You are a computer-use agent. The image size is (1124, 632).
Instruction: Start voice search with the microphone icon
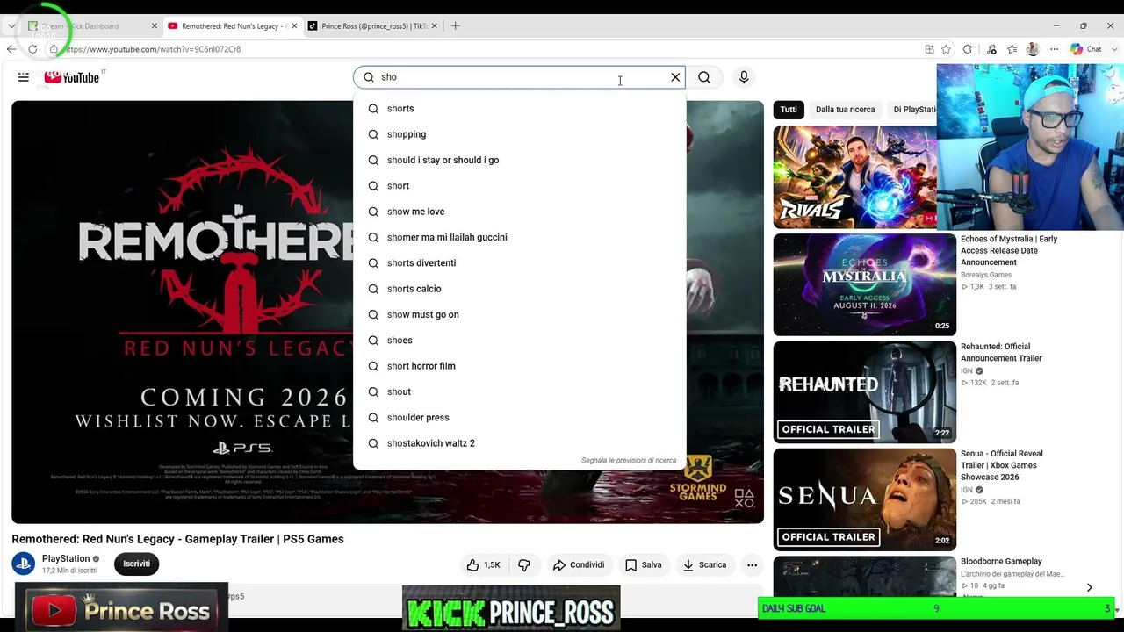[744, 77]
